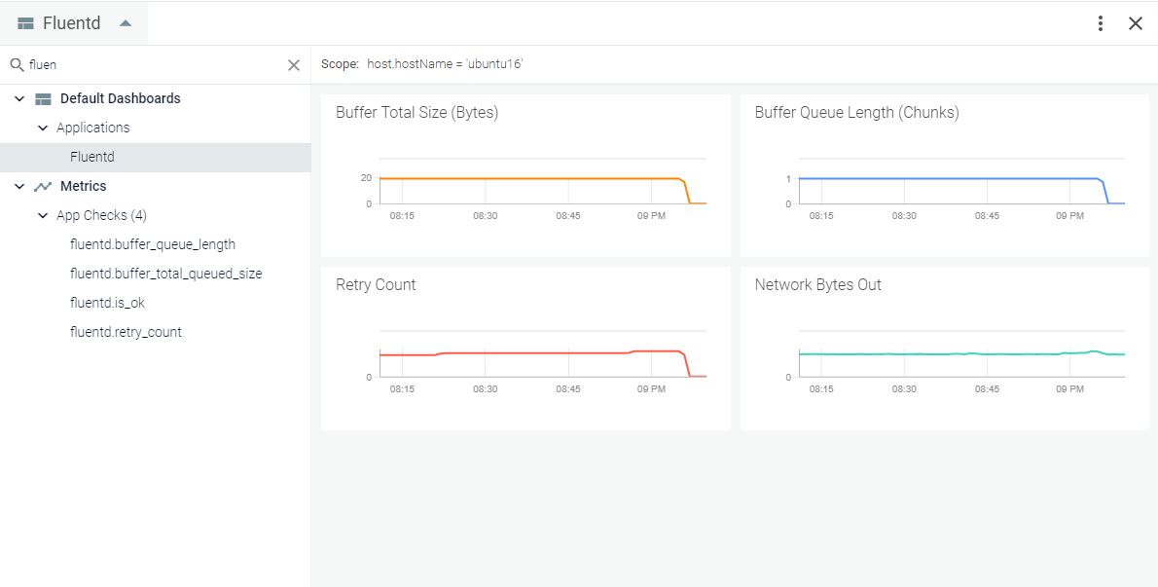Click the Metrics line-chart icon
The image size is (1158, 587).
click(x=43, y=187)
